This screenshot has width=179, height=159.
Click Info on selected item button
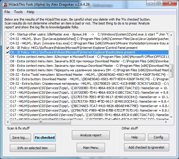click(x=33, y=148)
